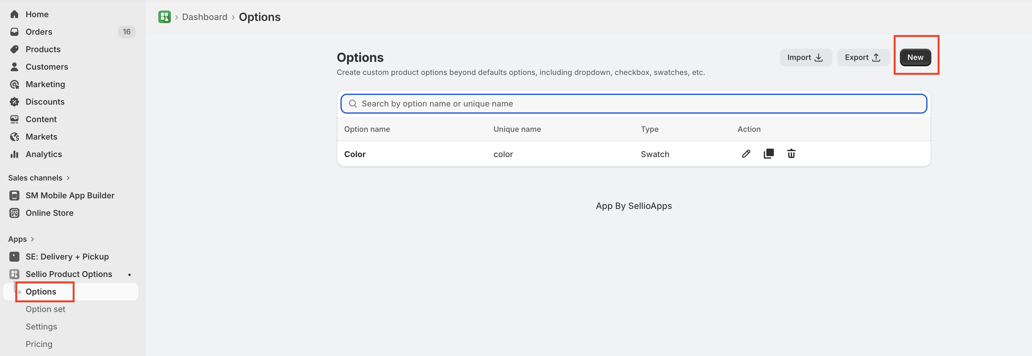Image resolution: width=1032 pixels, height=356 pixels.
Task: Go to Dashboard via breadcrumb link
Action: click(204, 17)
